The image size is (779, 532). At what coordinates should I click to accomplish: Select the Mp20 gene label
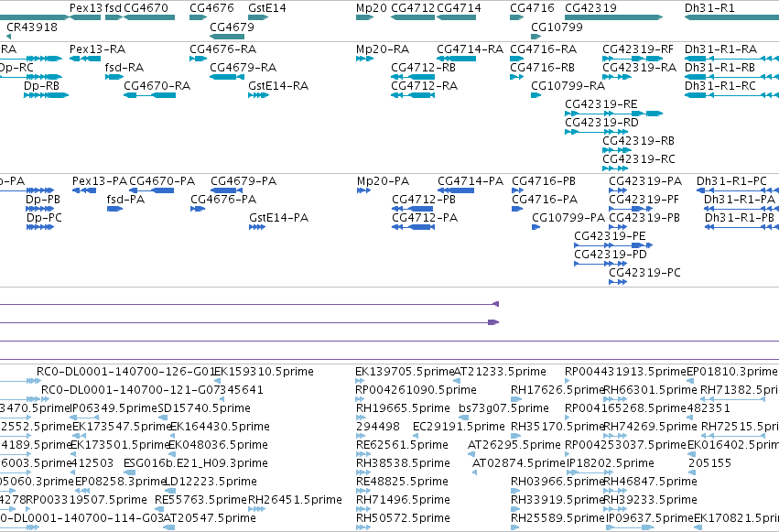[371, 8]
